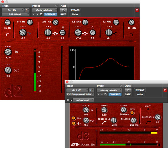Toggle SAFE automation in d2 window
Viewport: 168px width, 148px height.
click(63, 14)
